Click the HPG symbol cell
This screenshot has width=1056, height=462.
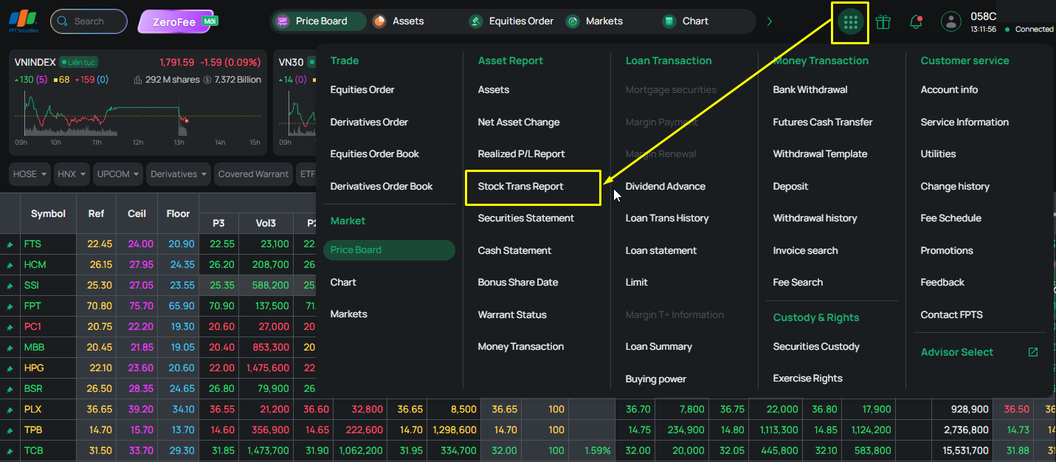[x=48, y=368]
